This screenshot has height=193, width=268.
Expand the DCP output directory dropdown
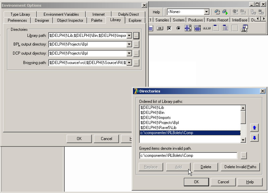pos(129,53)
